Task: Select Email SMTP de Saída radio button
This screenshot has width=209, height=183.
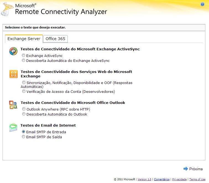Action: tap(24, 137)
